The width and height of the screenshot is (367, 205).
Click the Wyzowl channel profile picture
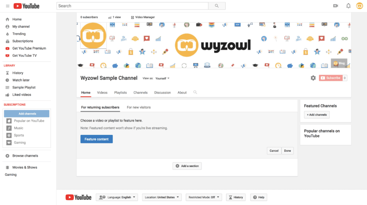[94, 35]
